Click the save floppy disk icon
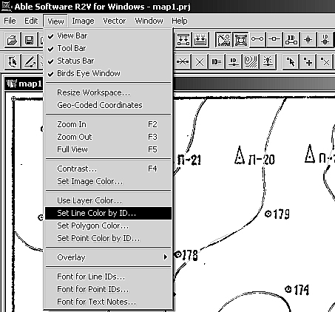Viewport: 335px width, 312px height. click(x=29, y=39)
